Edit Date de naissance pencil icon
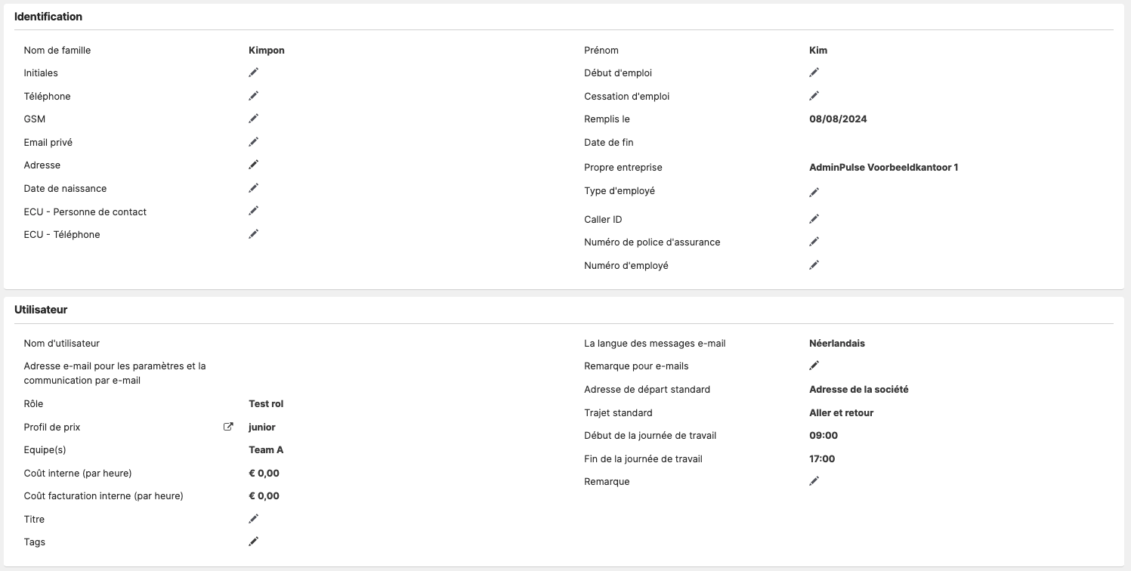 point(254,188)
